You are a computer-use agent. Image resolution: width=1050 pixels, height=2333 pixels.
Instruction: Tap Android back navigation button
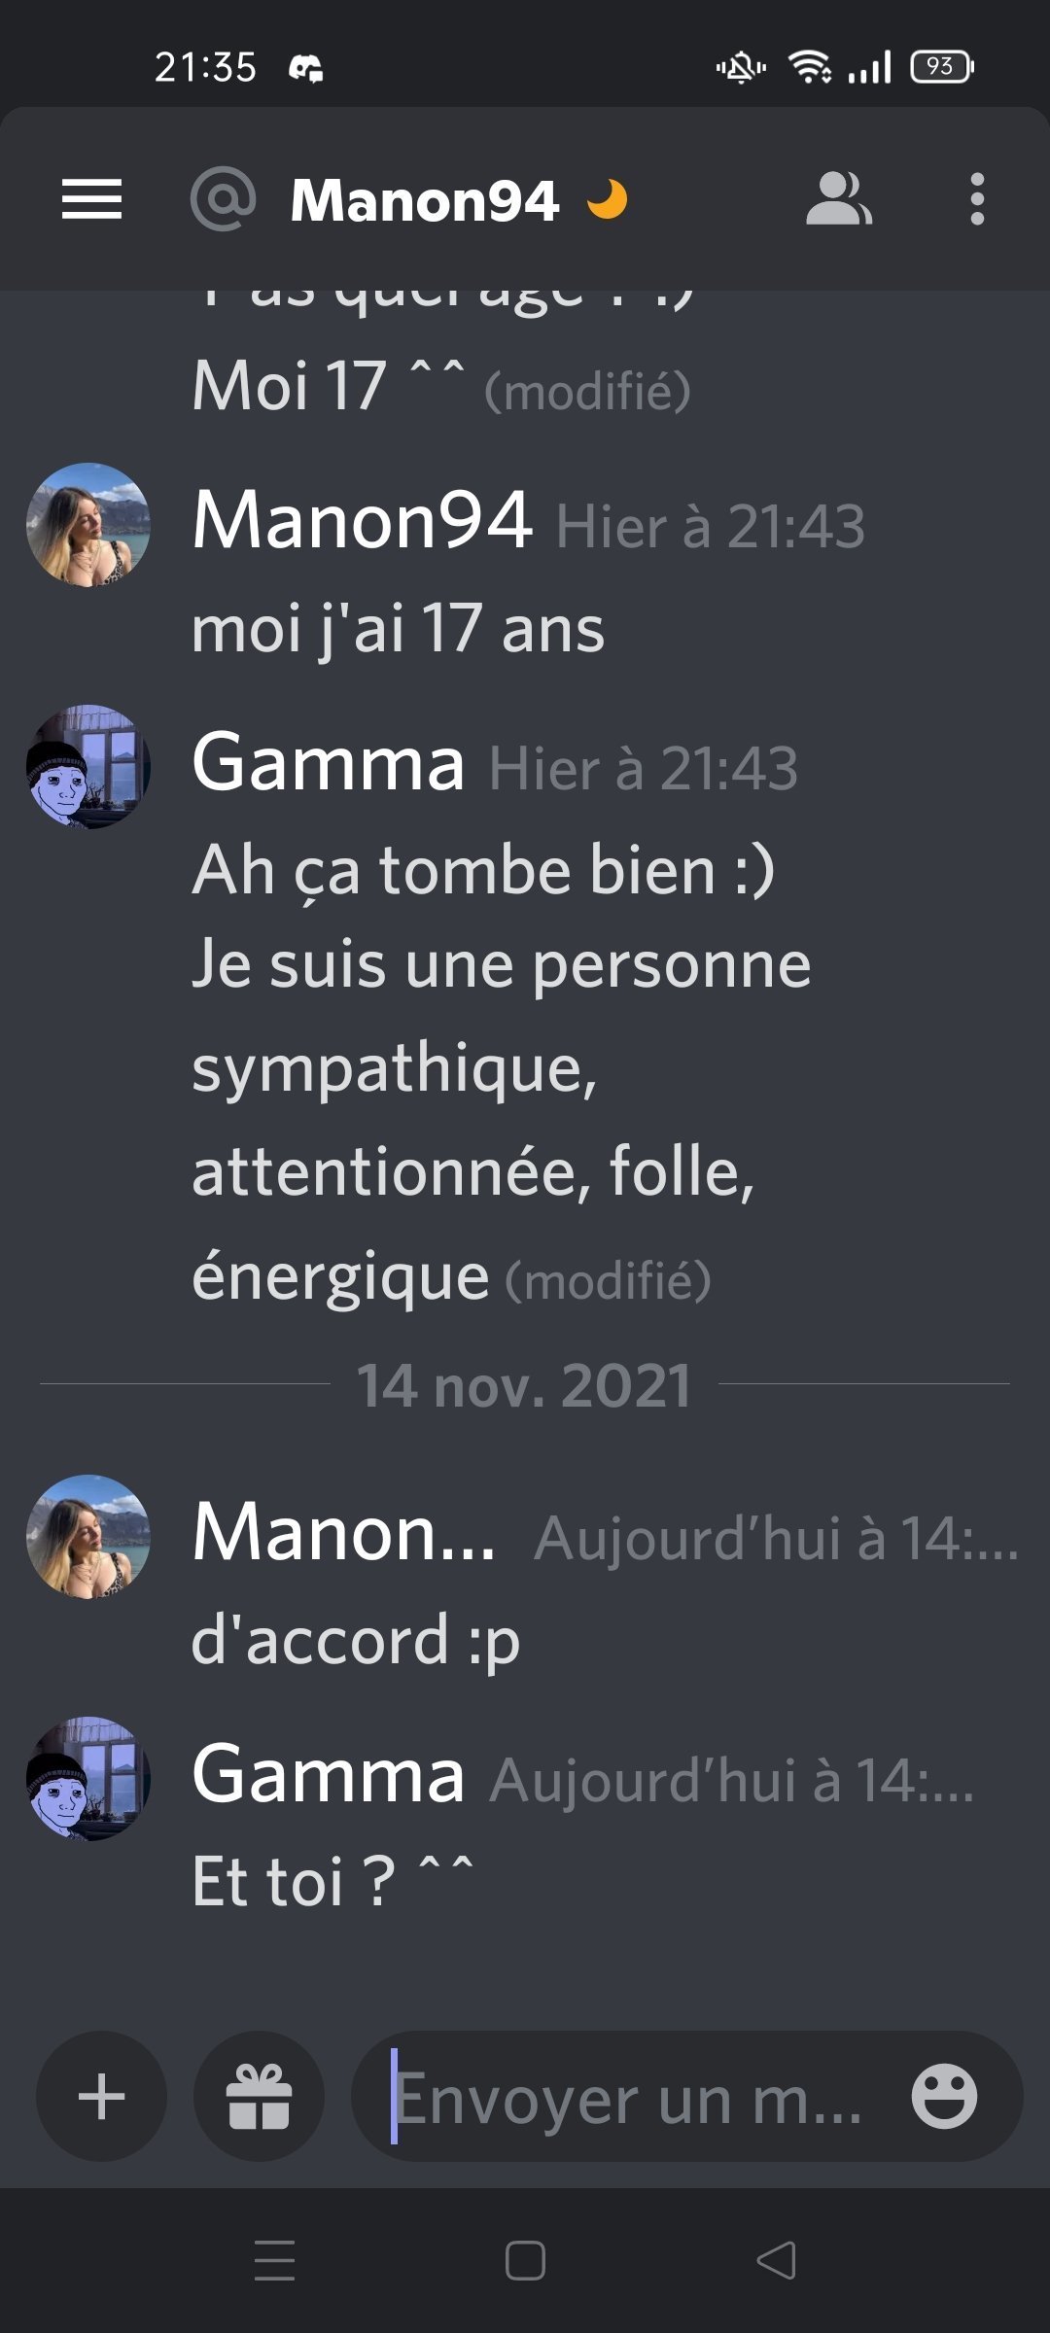[776, 2260]
